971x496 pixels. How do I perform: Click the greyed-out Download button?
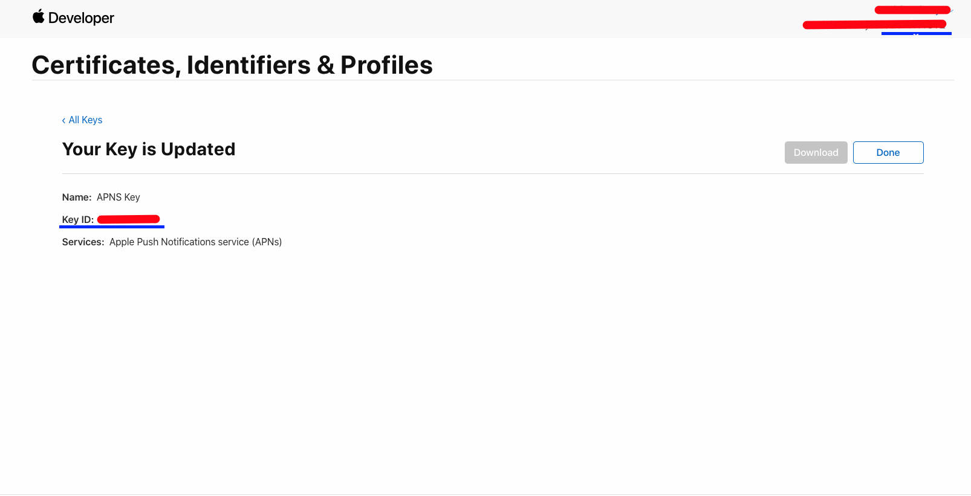(816, 153)
